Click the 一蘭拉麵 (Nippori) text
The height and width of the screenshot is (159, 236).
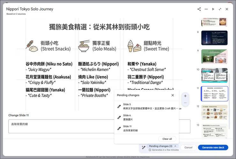(x=94, y=90)
